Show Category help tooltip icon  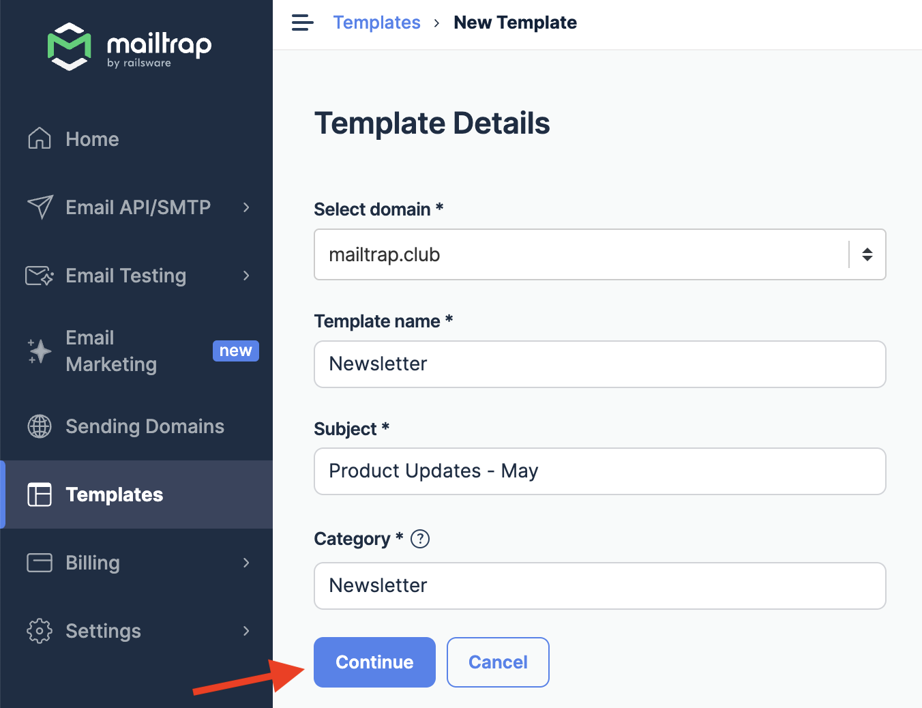pyautogui.click(x=420, y=539)
